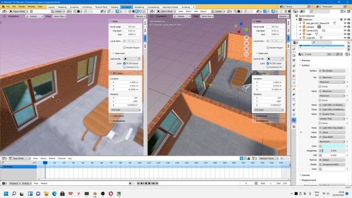The height and width of the screenshot is (198, 352).
Task: Switch to the Shading workspace tab
Action: tap(114, 7)
